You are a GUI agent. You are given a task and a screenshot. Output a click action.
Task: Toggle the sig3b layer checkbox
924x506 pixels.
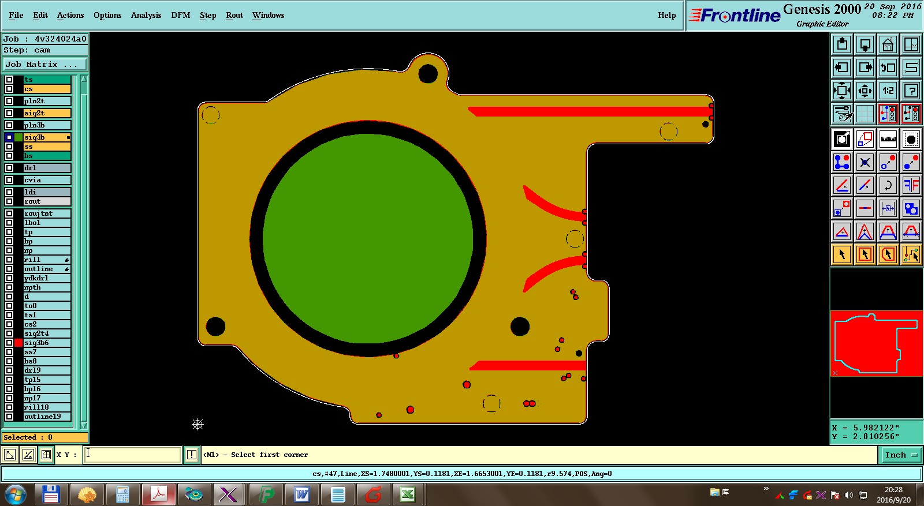point(9,137)
